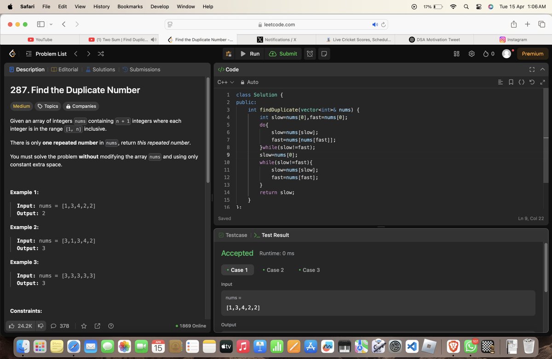Click the Medium difficulty tag
The image size is (552, 359).
22,106
